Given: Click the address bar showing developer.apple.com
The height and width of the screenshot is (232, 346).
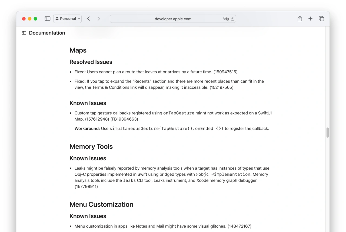Looking at the screenshot, I should point(173,19).
